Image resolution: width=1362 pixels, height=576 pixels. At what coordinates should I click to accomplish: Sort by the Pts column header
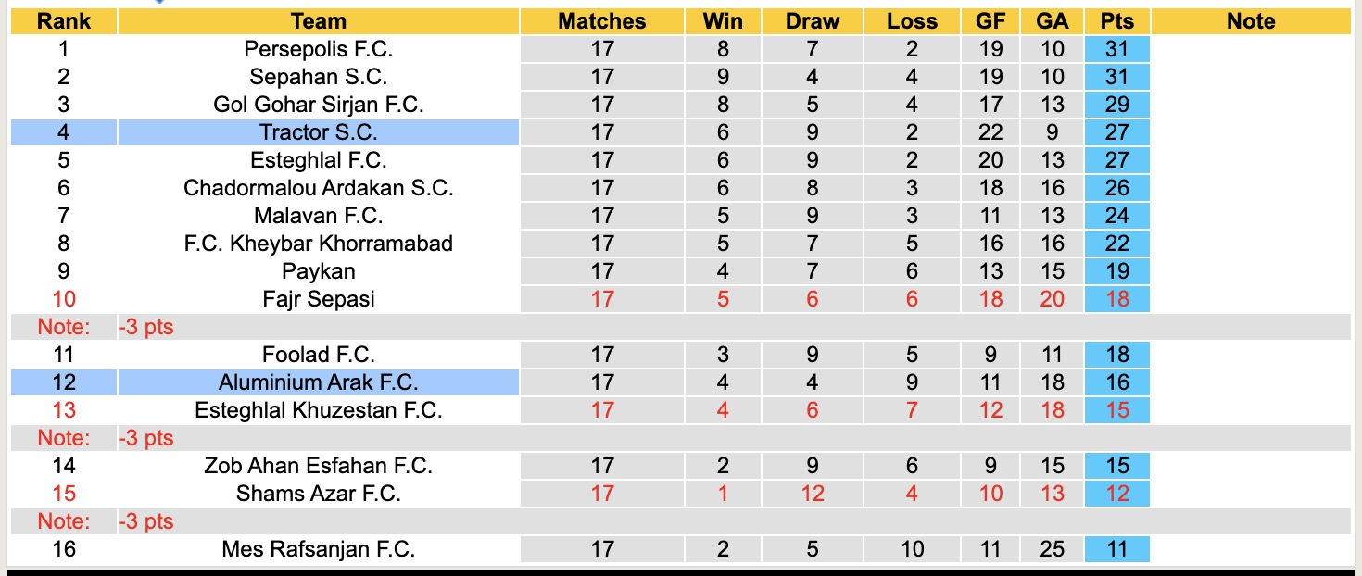[x=1116, y=21]
